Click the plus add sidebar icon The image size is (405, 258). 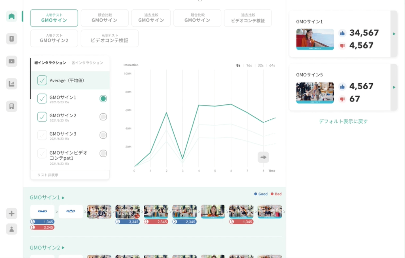[11, 213]
